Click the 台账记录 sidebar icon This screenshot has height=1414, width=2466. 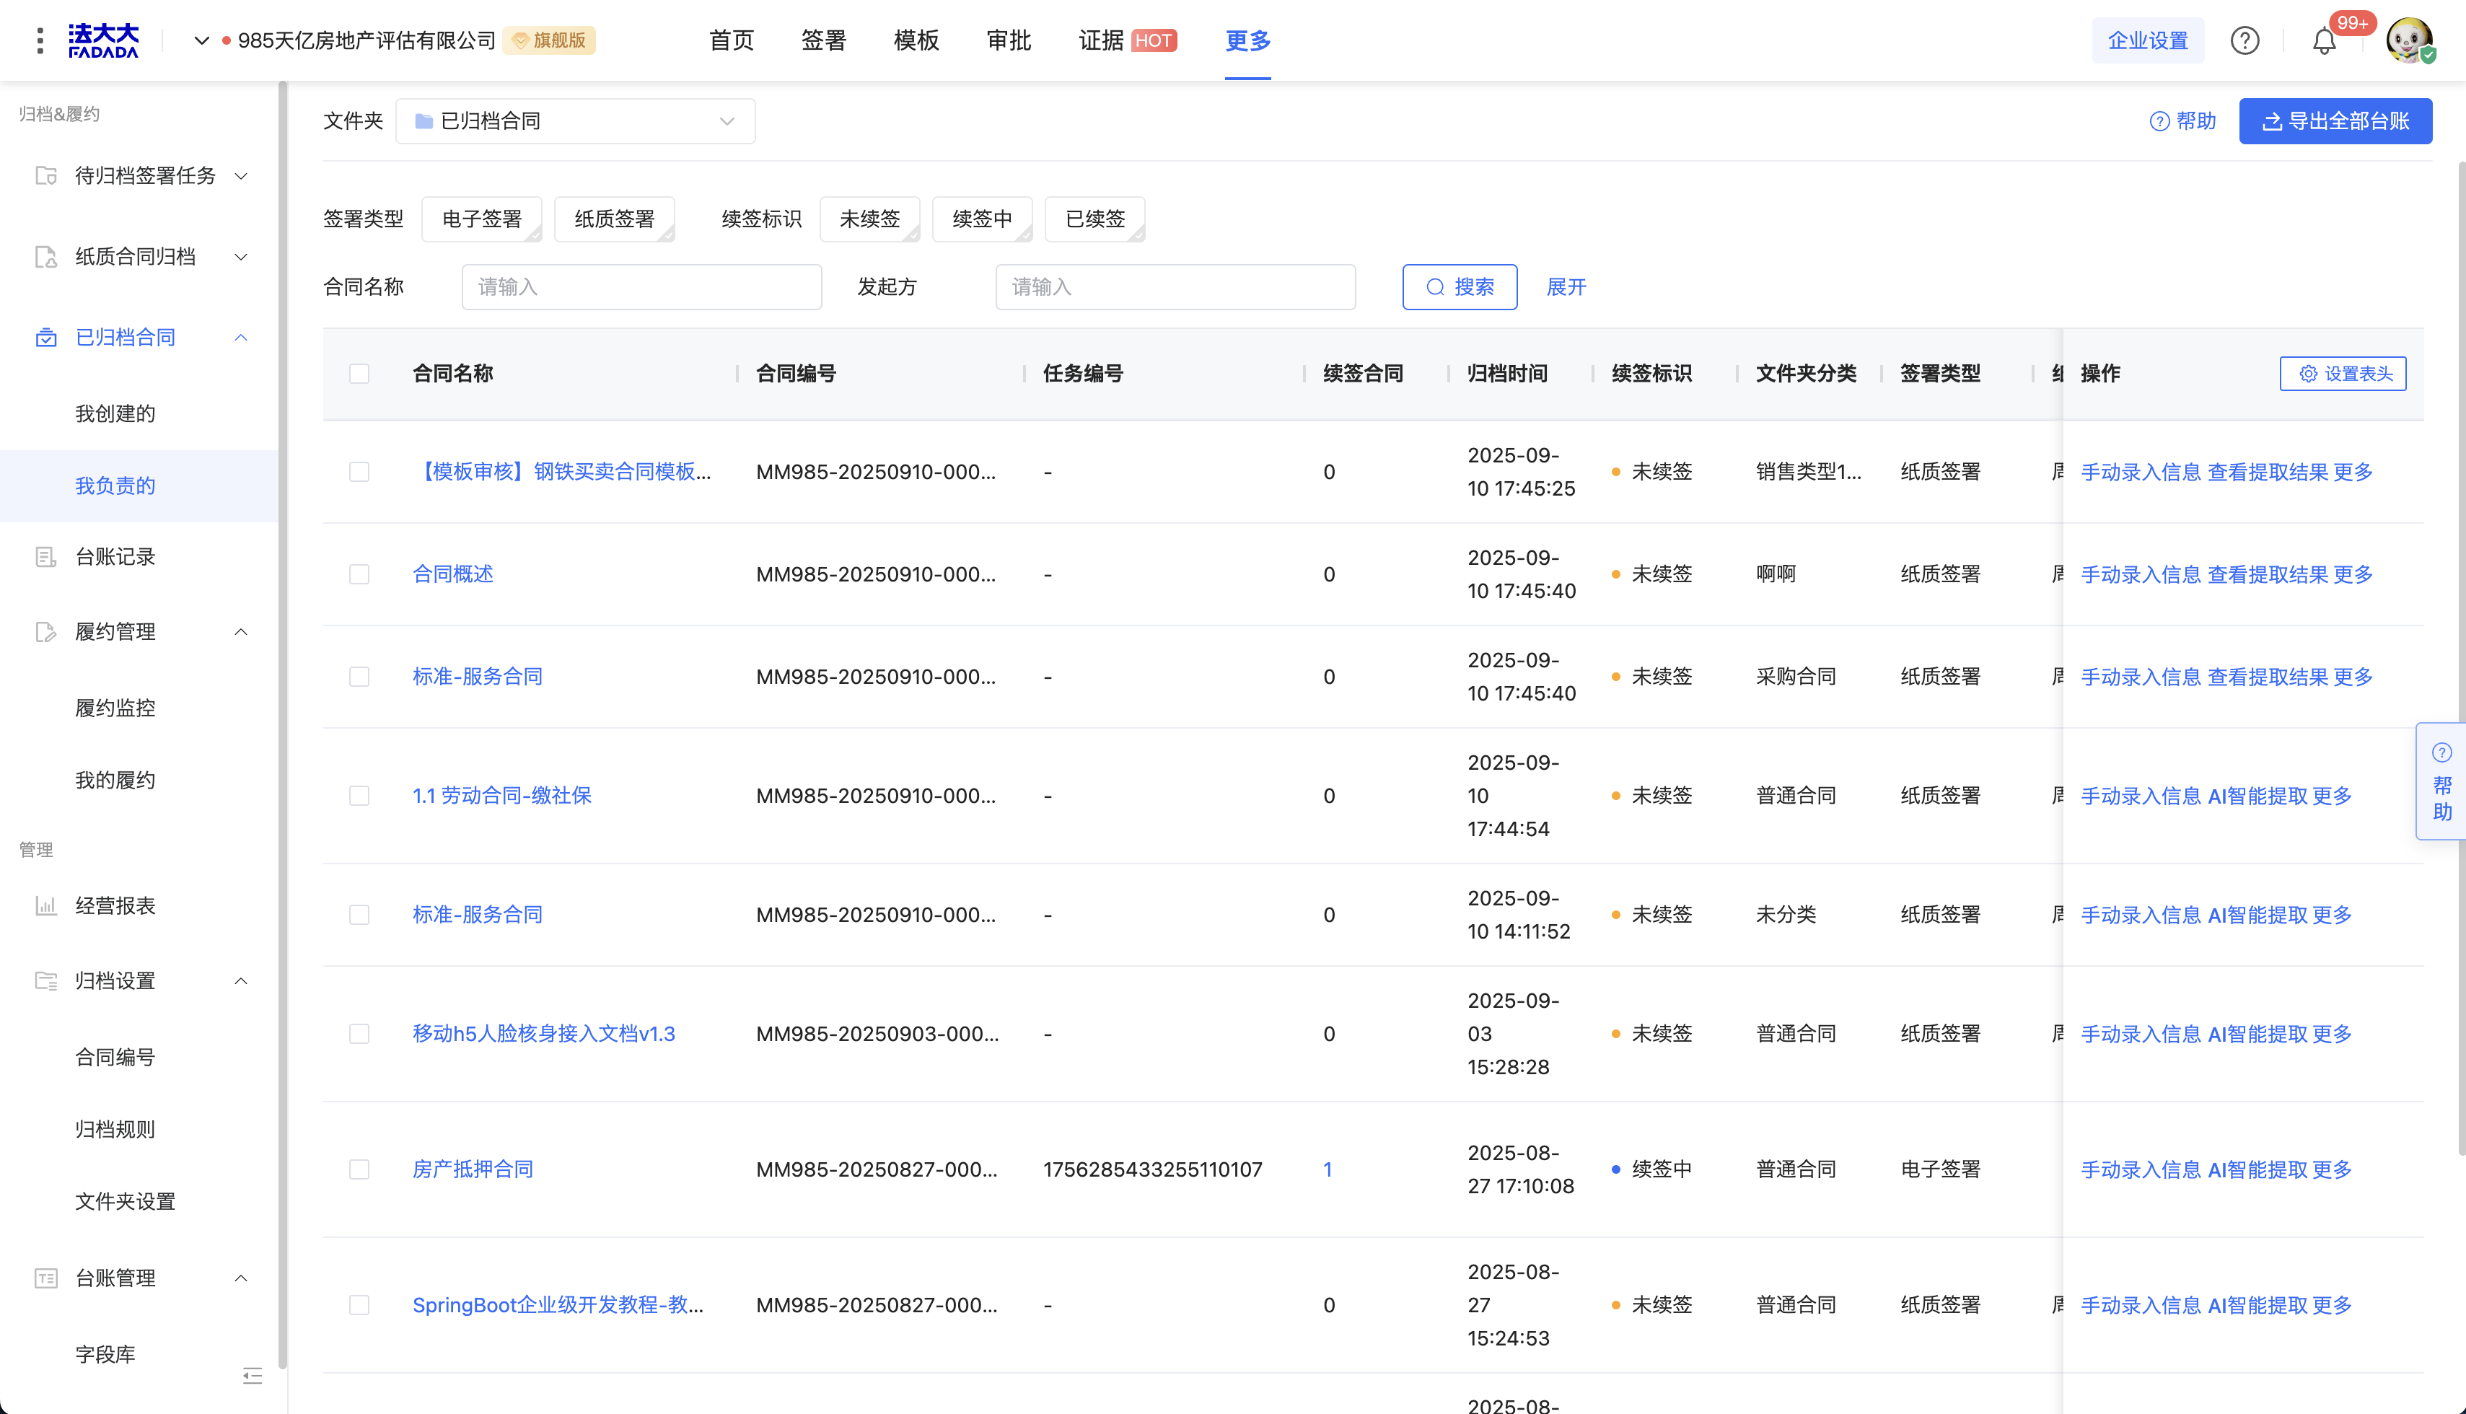(45, 556)
